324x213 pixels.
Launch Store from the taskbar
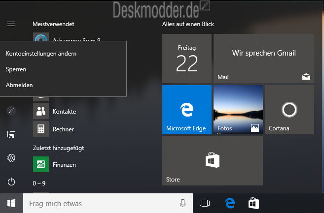click(253, 203)
